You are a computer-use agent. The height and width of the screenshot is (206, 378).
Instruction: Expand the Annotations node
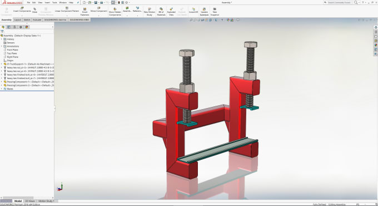point(2,46)
